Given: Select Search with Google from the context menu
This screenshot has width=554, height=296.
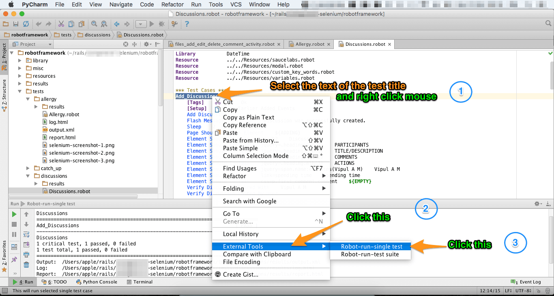Looking at the screenshot, I should pyautogui.click(x=249, y=201).
